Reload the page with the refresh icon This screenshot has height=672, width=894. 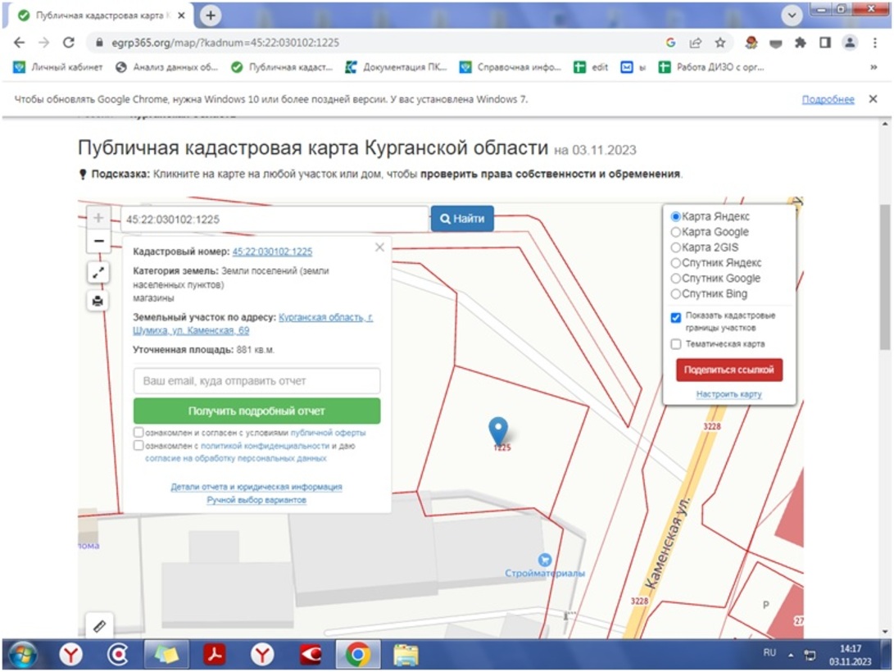(x=69, y=43)
